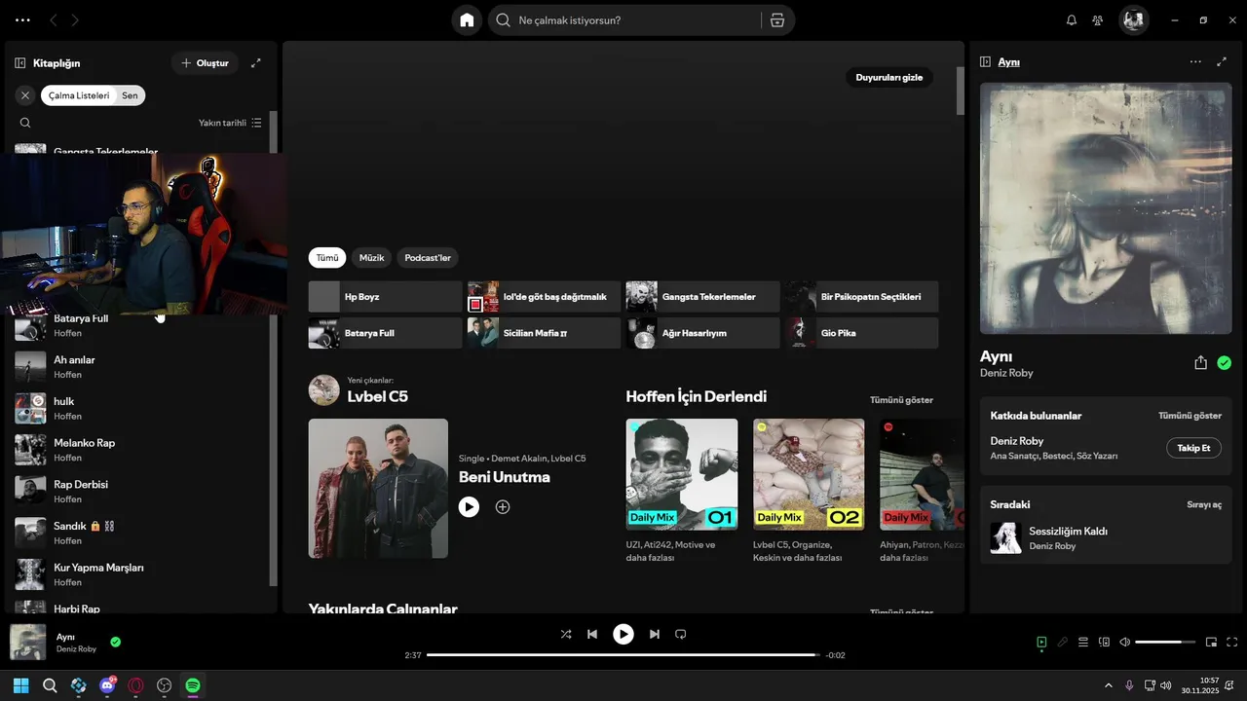Toggle the Çalma Listeleri filter chip

coord(79,95)
